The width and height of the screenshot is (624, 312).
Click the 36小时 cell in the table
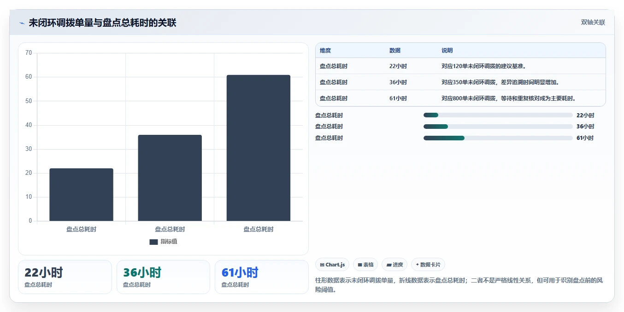pyautogui.click(x=398, y=82)
